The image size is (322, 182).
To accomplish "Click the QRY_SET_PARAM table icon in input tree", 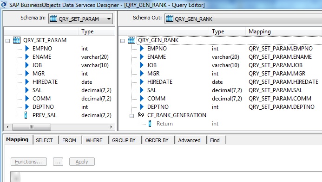I will [x=17, y=40].
